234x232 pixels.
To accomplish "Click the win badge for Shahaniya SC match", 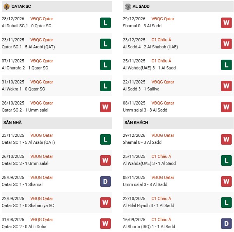I will tap(105, 202).
